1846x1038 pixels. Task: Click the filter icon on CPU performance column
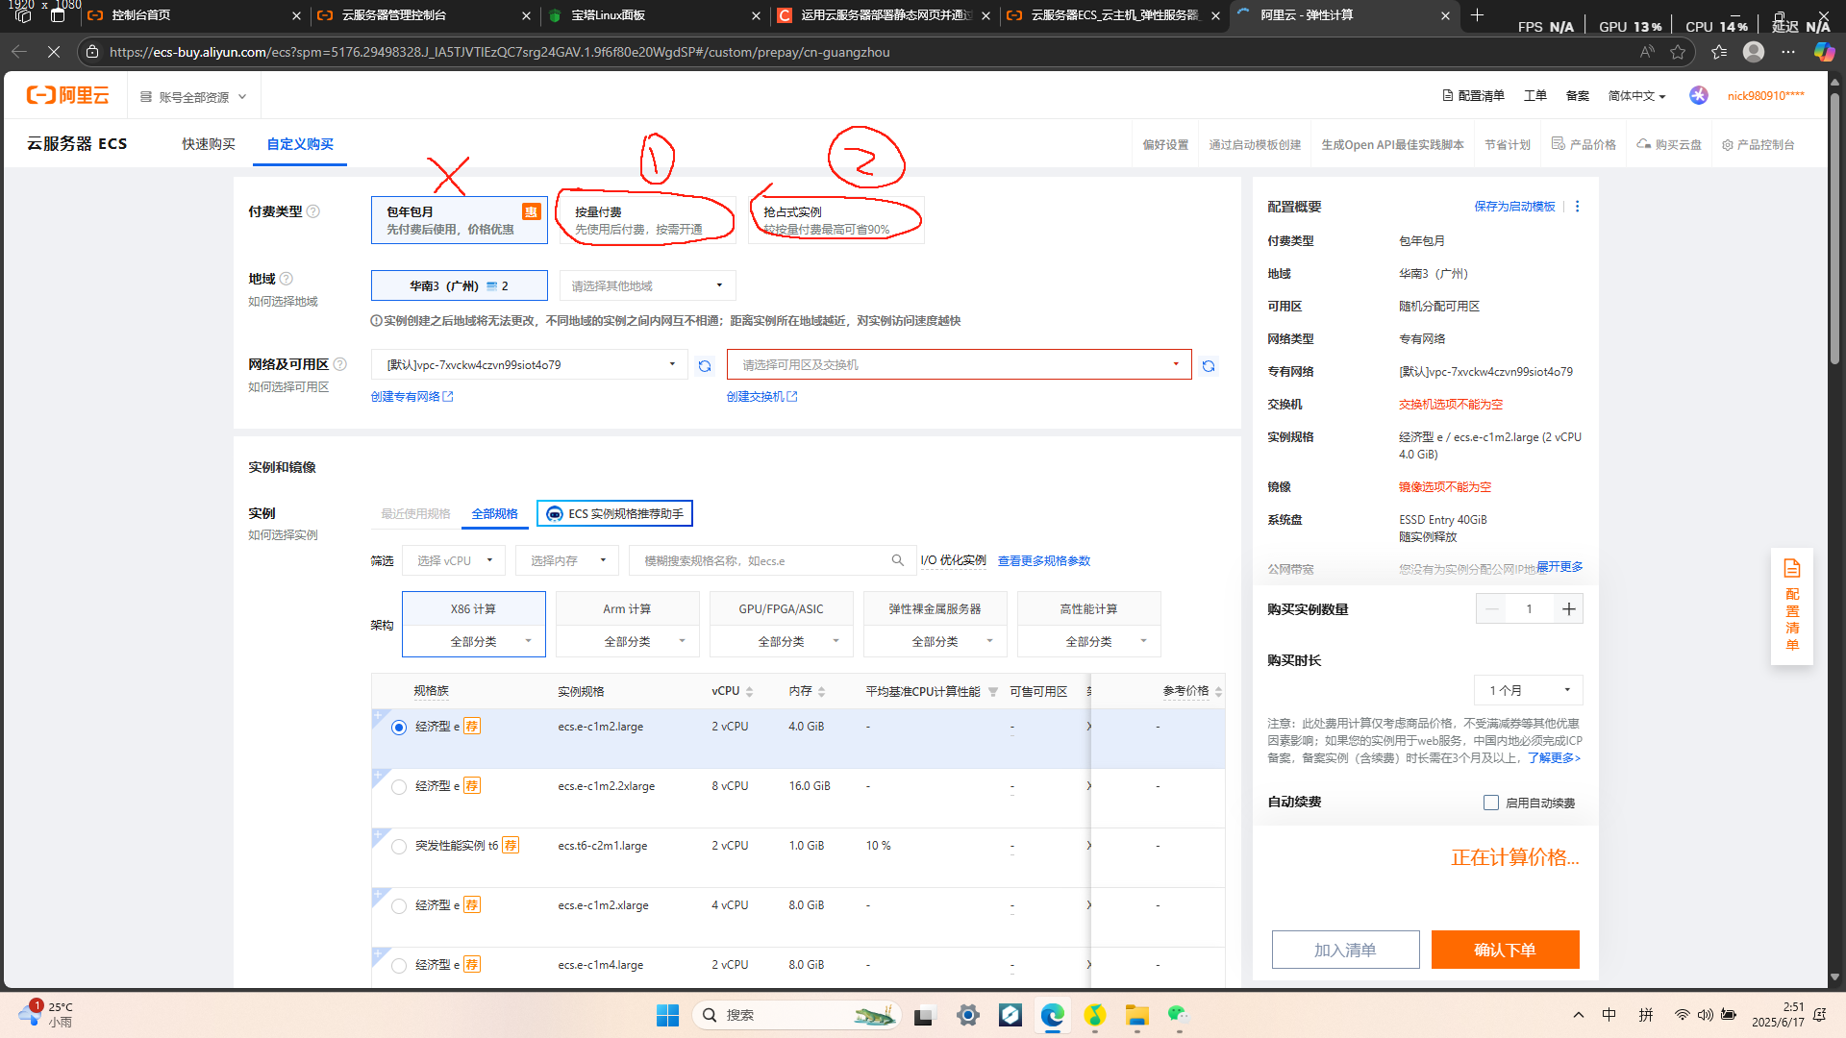pyautogui.click(x=993, y=692)
